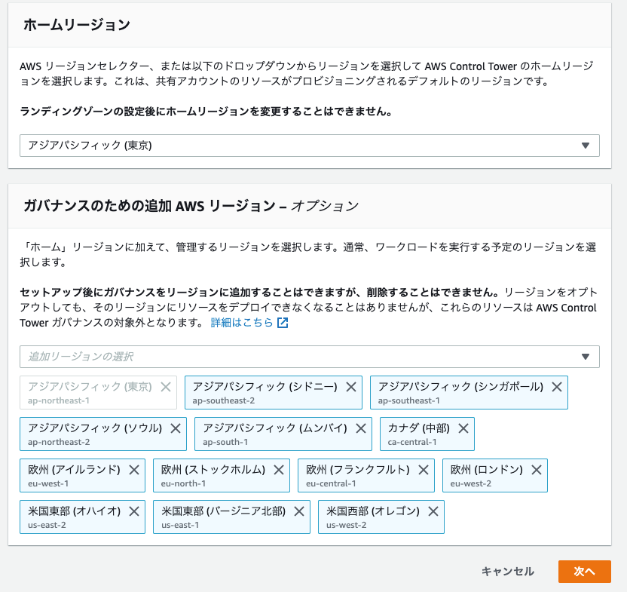The image size is (627, 592).
Task: Remove 欧州 (ストックホルム) region tag
Action: coord(279,470)
